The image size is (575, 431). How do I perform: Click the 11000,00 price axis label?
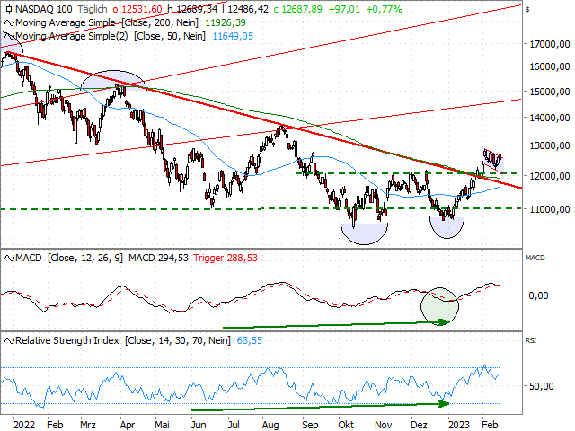[x=550, y=209]
